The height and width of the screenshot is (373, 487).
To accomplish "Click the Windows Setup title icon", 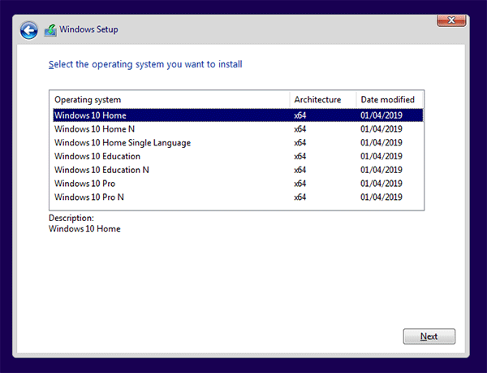I will coord(50,30).
